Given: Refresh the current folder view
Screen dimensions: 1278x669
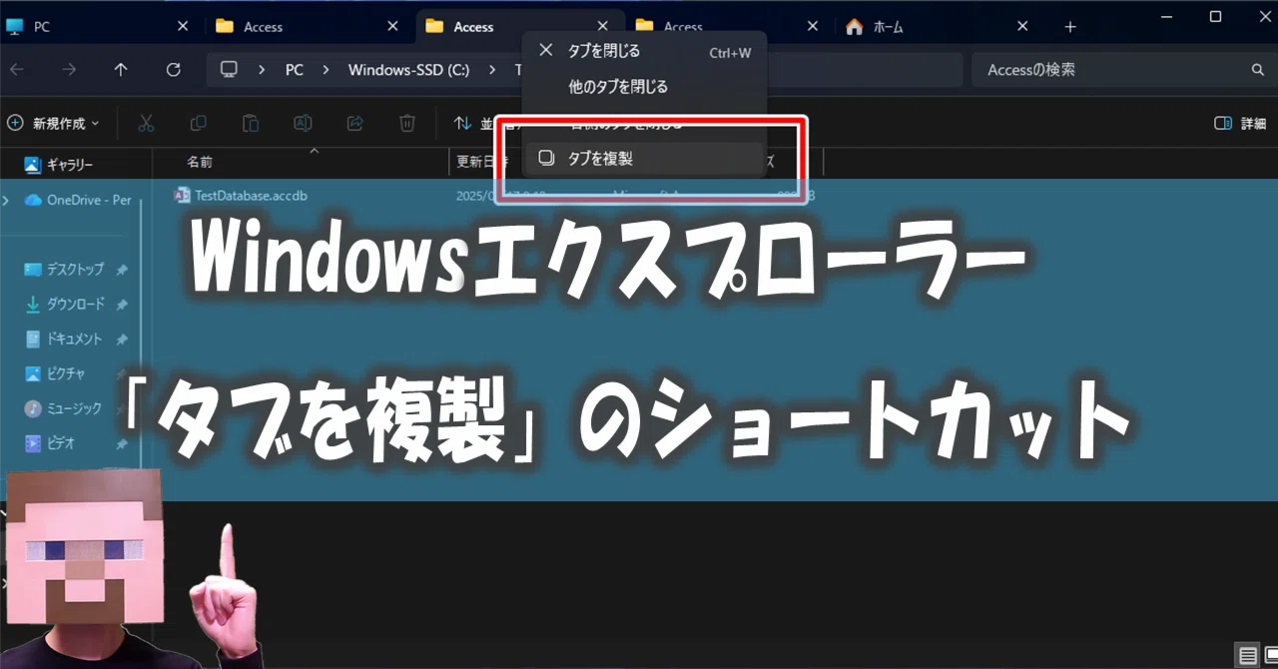Looking at the screenshot, I should click(x=173, y=70).
